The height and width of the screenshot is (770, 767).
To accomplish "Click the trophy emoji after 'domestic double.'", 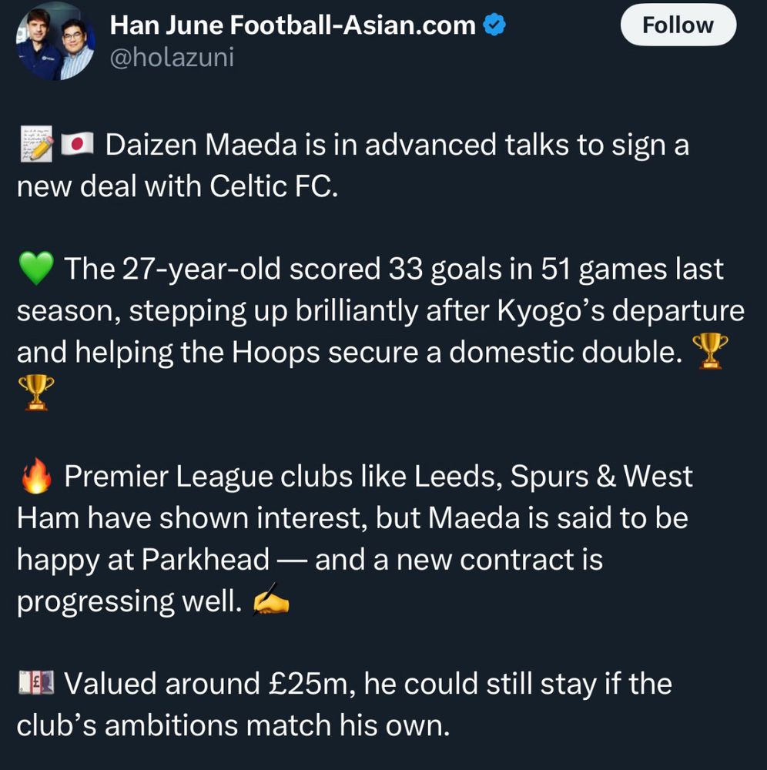I will pos(709,351).
